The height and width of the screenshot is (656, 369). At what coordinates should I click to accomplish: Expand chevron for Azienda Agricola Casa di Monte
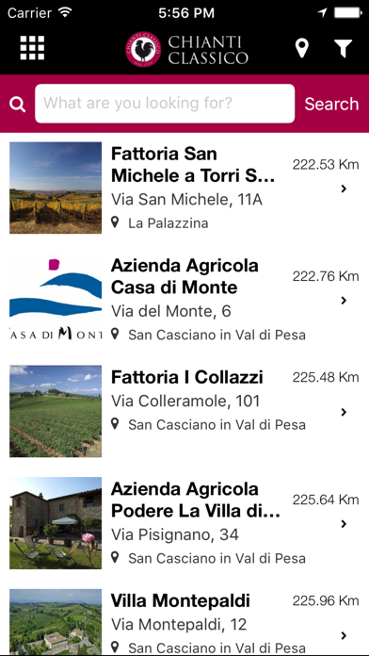pos(344,301)
